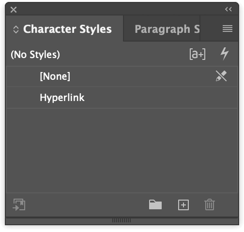Cycle panel view with up-down arrows
244x232 pixels.
[16, 29]
